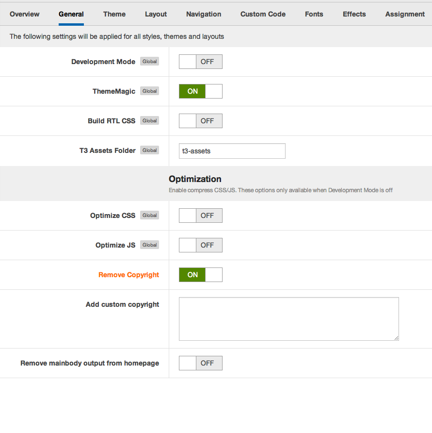Click Global badge beside ThemeMagic
The height and width of the screenshot is (433, 432).
point(149,91)
